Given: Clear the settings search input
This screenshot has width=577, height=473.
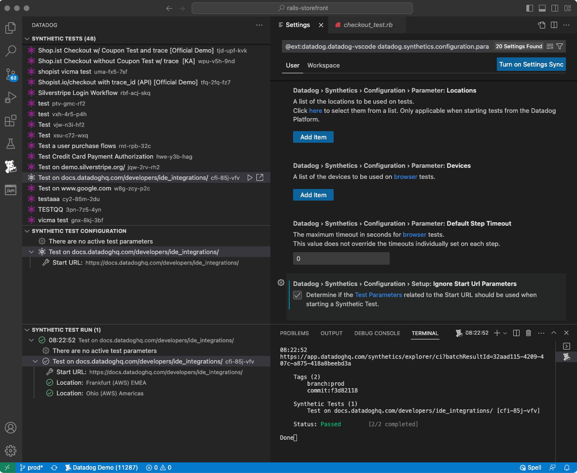Looking at the screenshot, I should click(550, 46).
